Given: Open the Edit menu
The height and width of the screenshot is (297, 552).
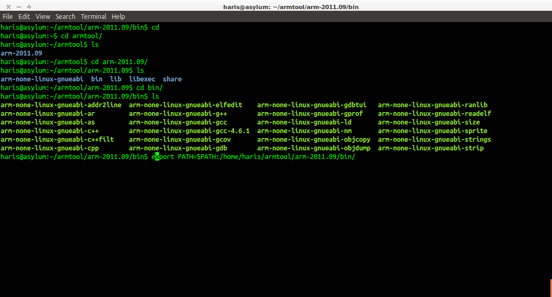Looking at the screenshot, I should 24,17.
